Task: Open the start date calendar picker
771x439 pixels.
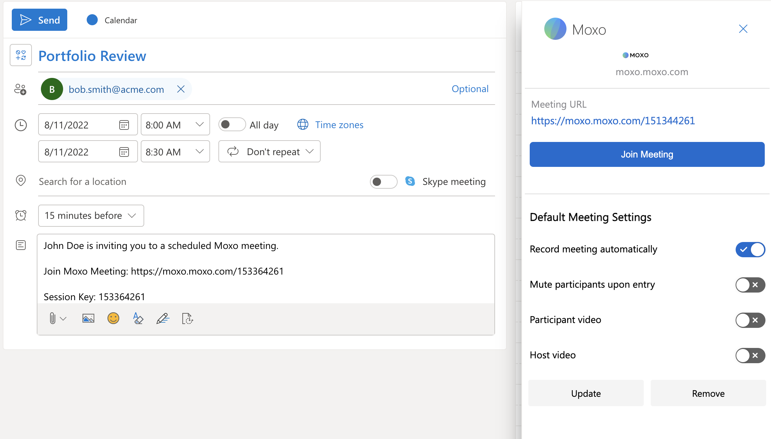Action: 124,125
